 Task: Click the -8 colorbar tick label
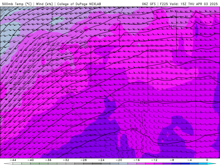[x=172, y=160]
